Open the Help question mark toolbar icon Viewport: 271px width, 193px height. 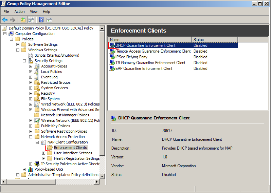tap(41, 20)
